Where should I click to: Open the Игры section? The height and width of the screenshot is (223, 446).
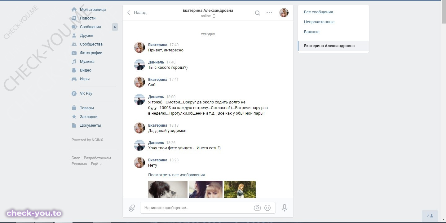point(85,79)
